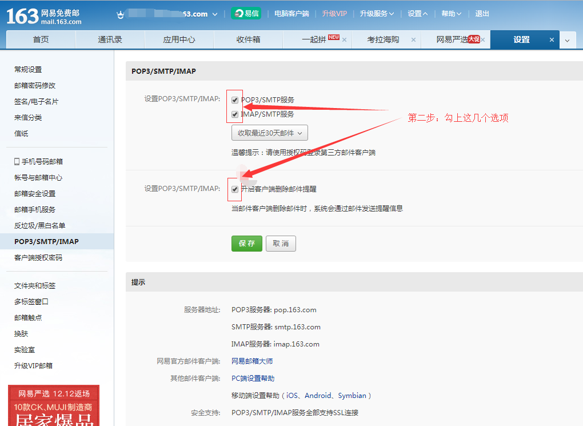Switch to the 首页 tab
The height and width of the screenshot is (426, 583).
41,40
